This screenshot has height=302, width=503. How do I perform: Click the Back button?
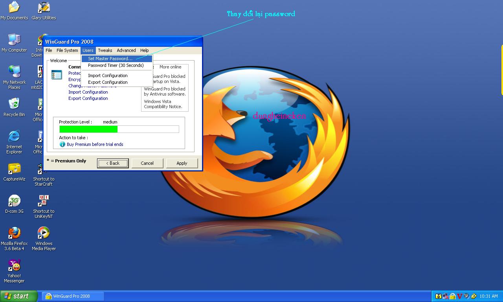click(113, 163)
